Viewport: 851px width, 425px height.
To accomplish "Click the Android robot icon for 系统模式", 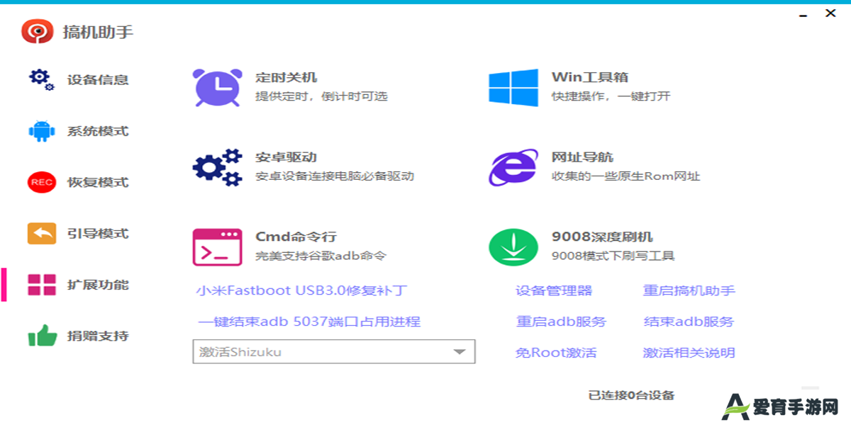I will click(x=41, y=131).
